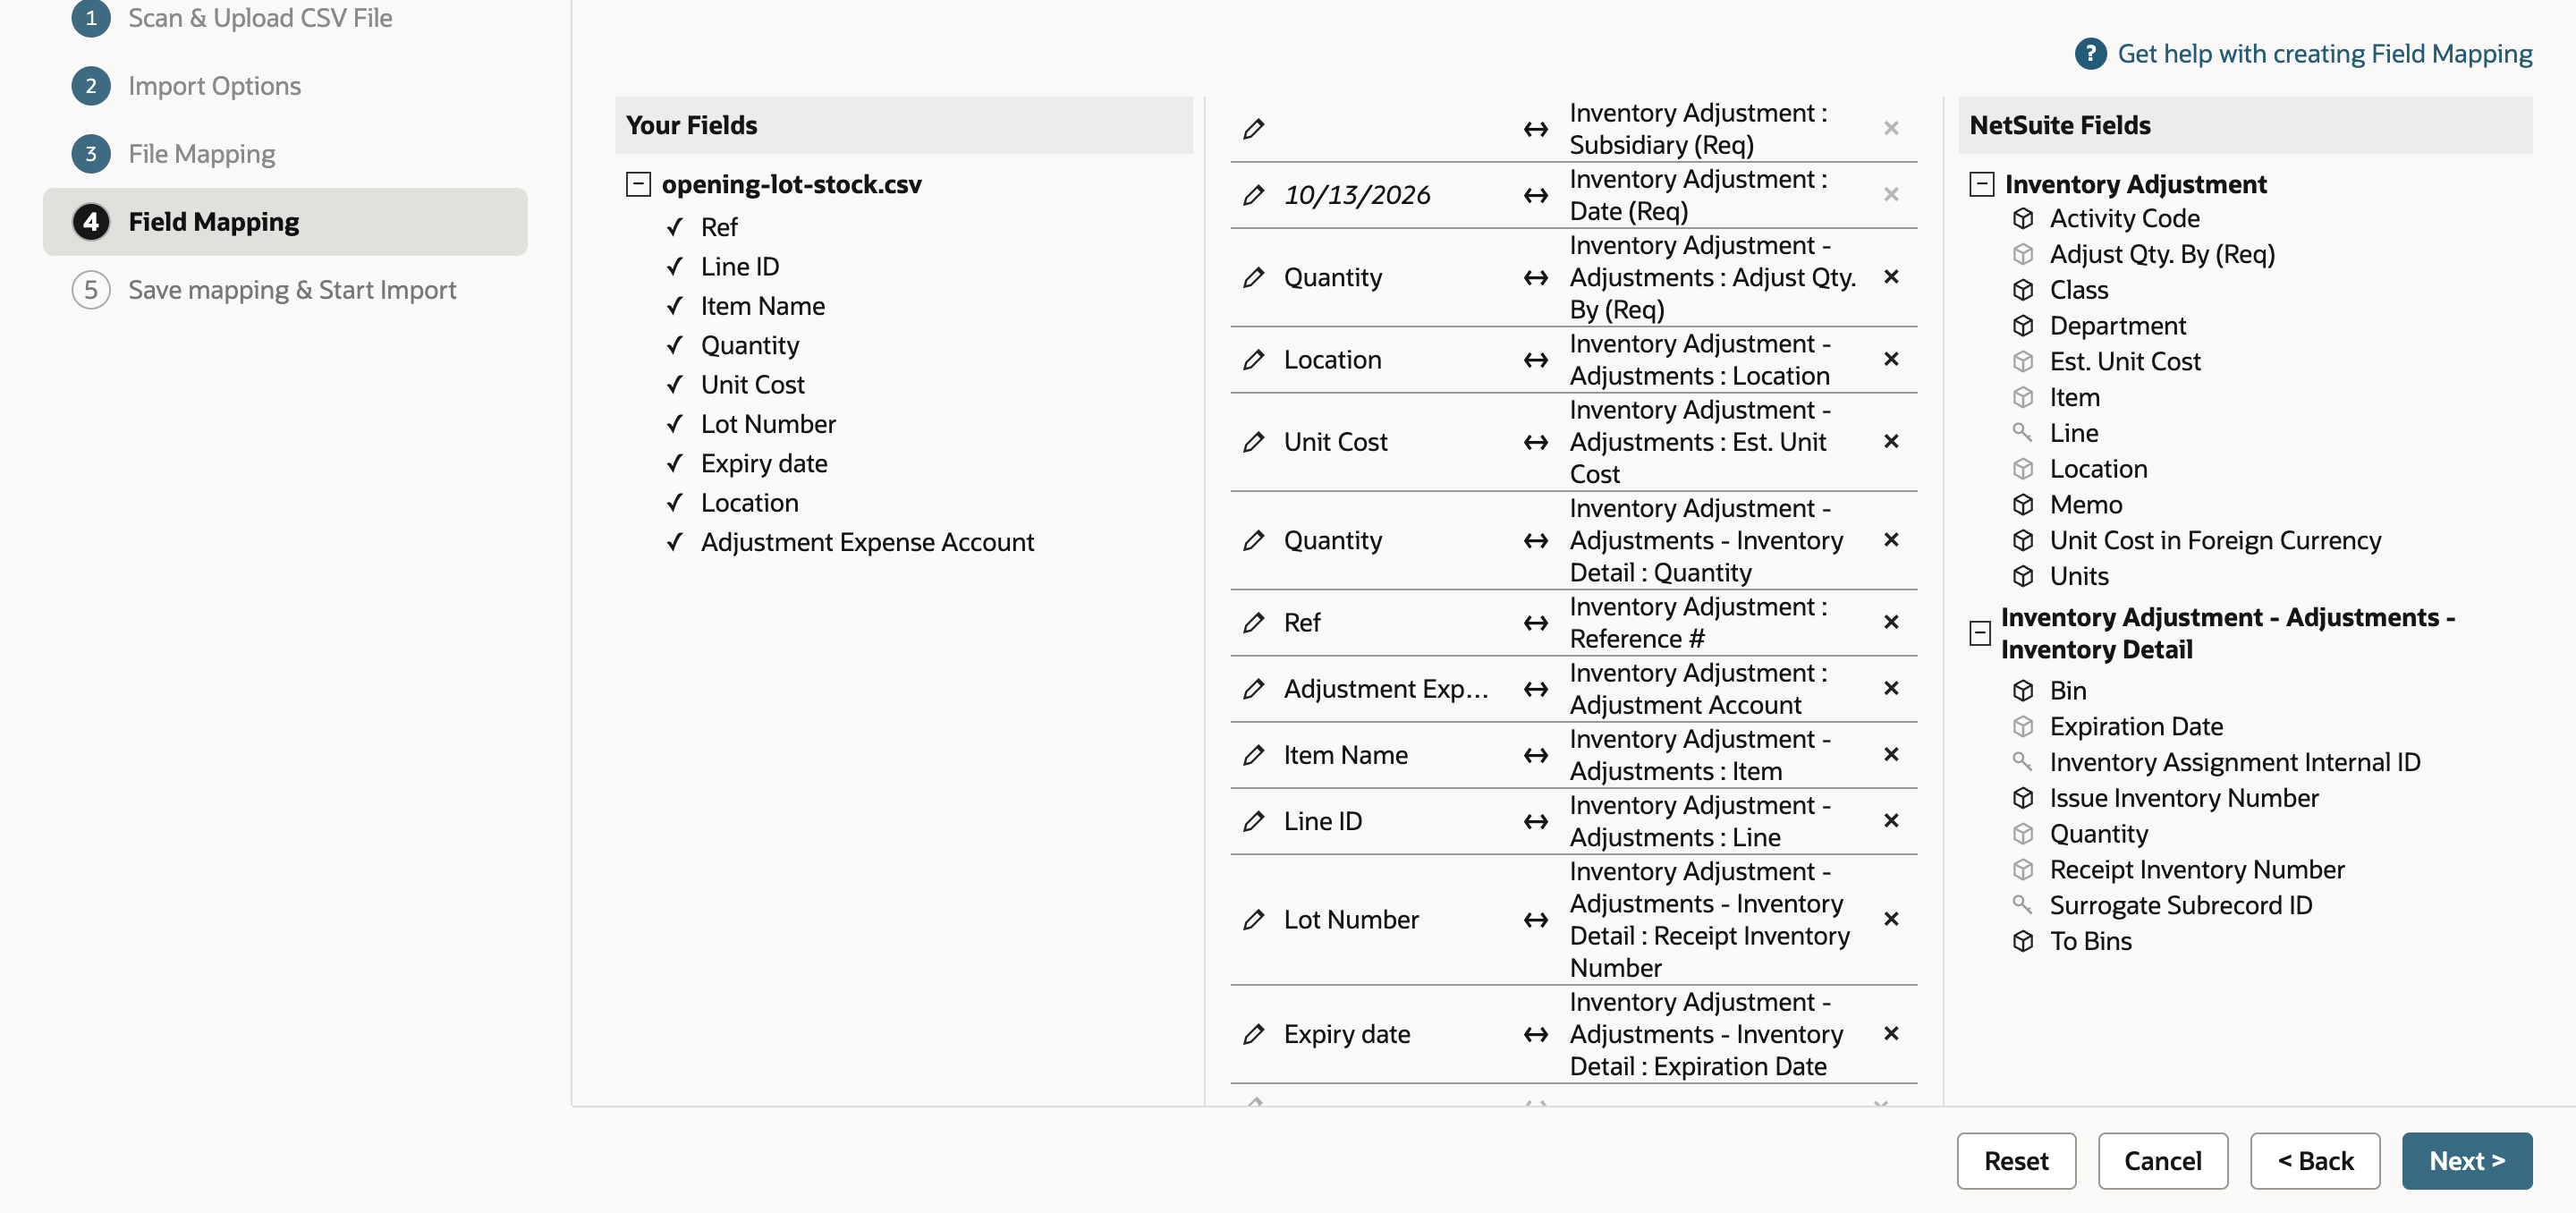Click pencil icon for the Expiry date mapping

click(1253, 1034)
